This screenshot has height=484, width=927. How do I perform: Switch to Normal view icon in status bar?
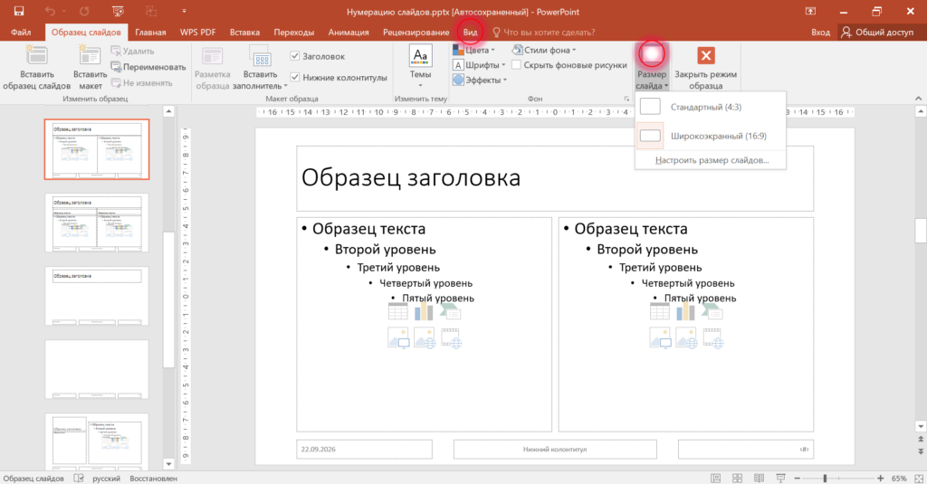click(715, 478)
